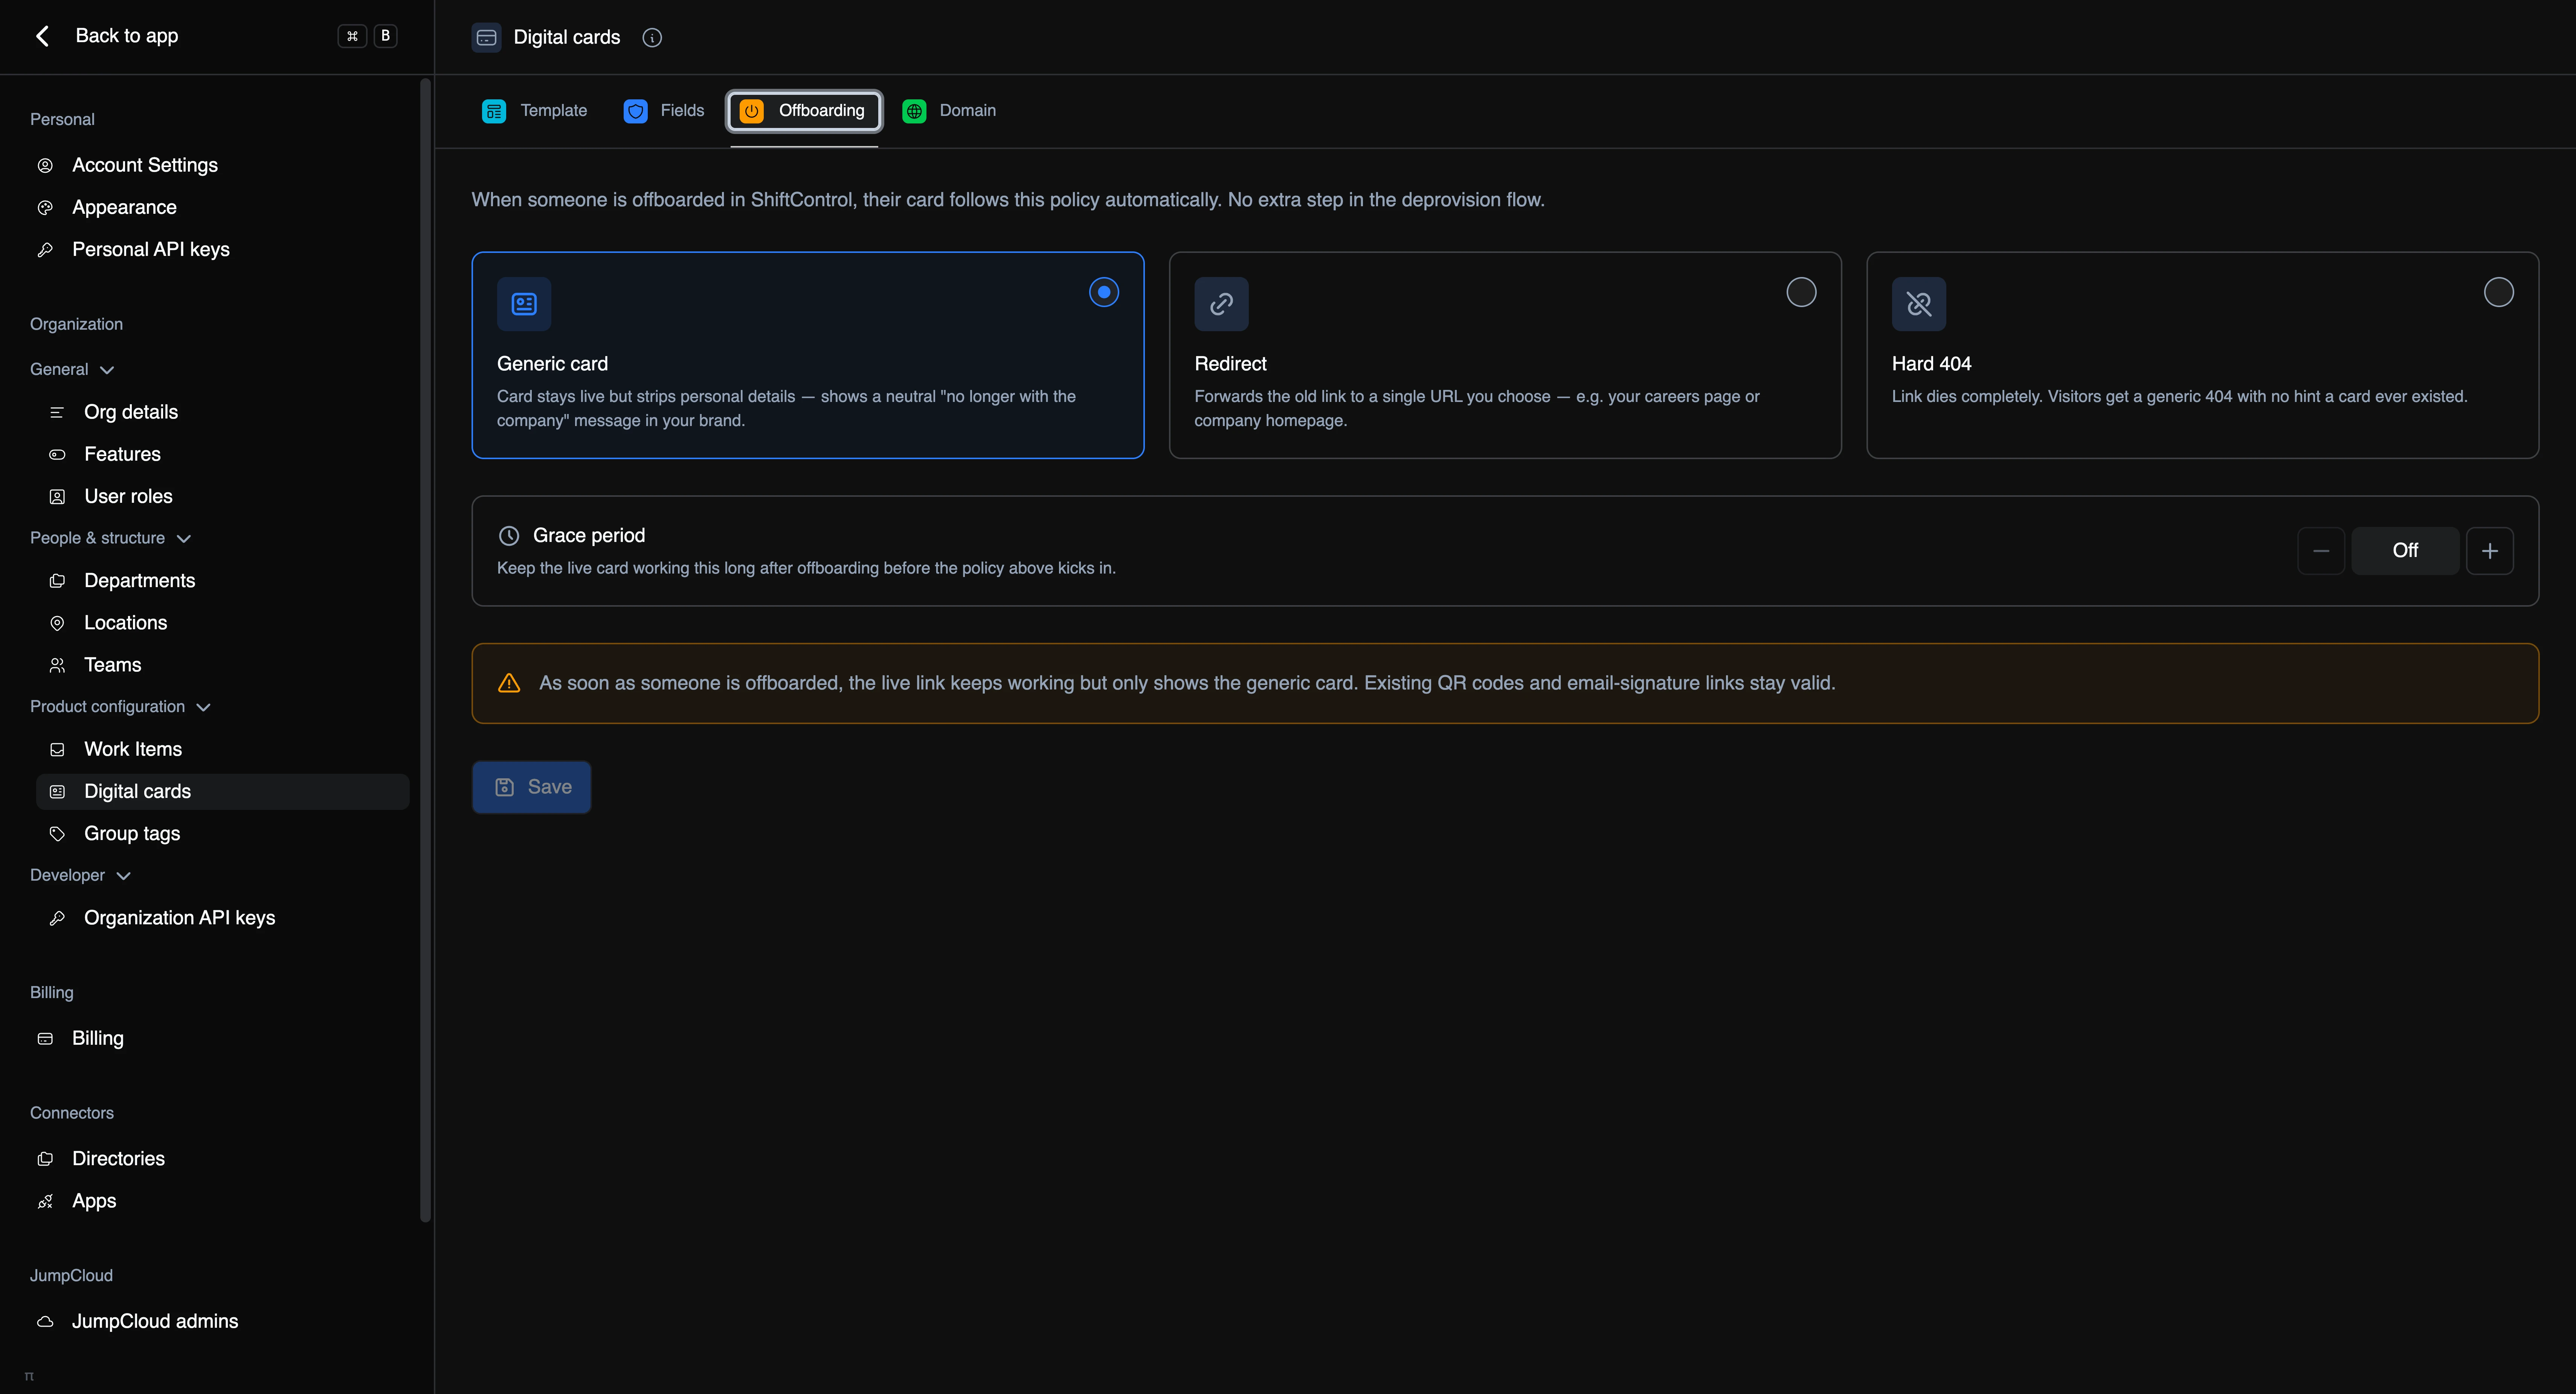Click the Organization section label

click(76, 325)
